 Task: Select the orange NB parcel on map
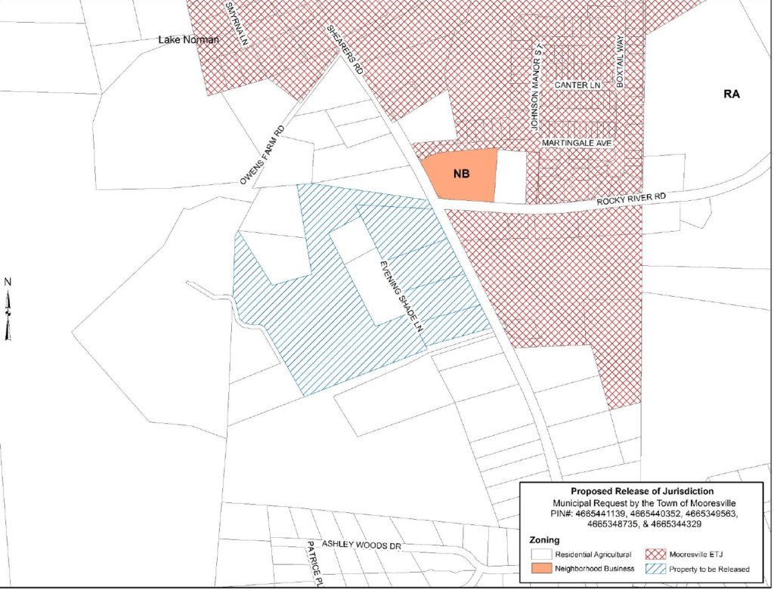[459, 175]
